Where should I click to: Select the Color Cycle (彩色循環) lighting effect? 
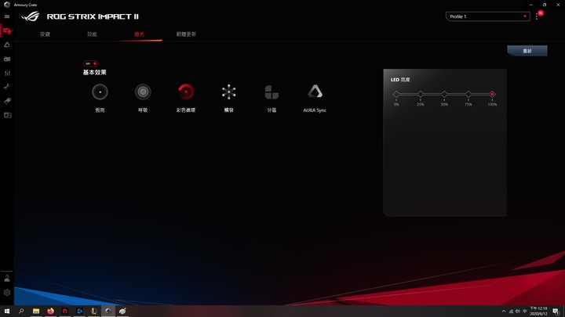(x=186, y=92)
